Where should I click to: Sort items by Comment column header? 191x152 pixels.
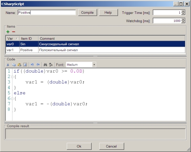(112, 38)
